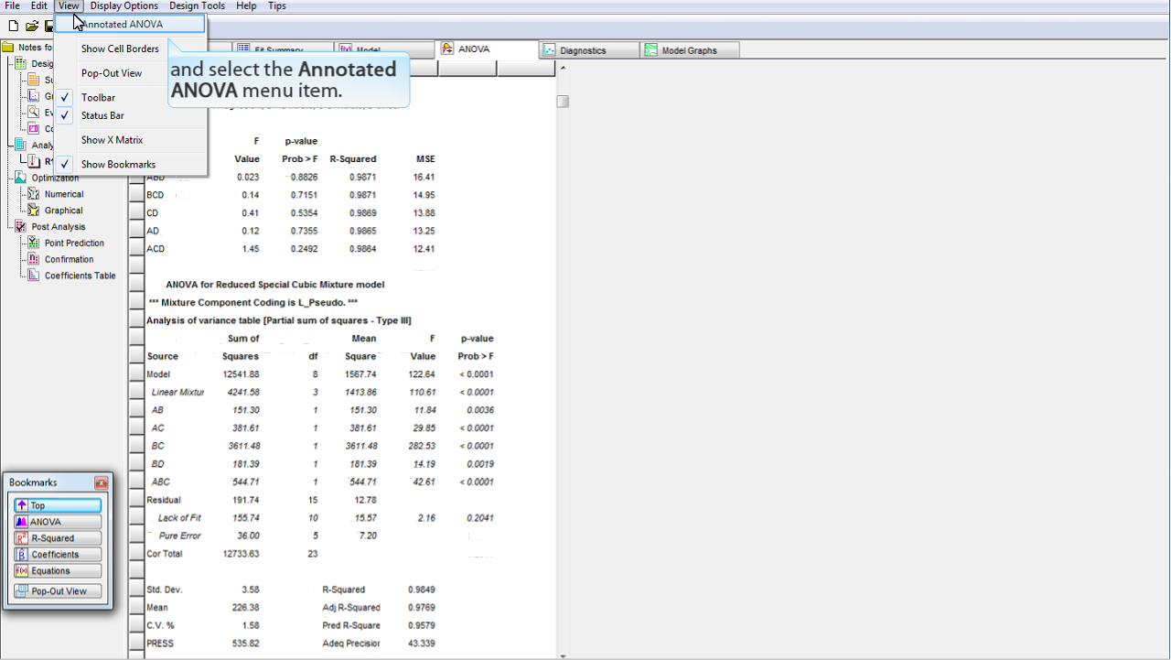
Task: Open the Display Options menu
Action: click(x=124, y=5)
